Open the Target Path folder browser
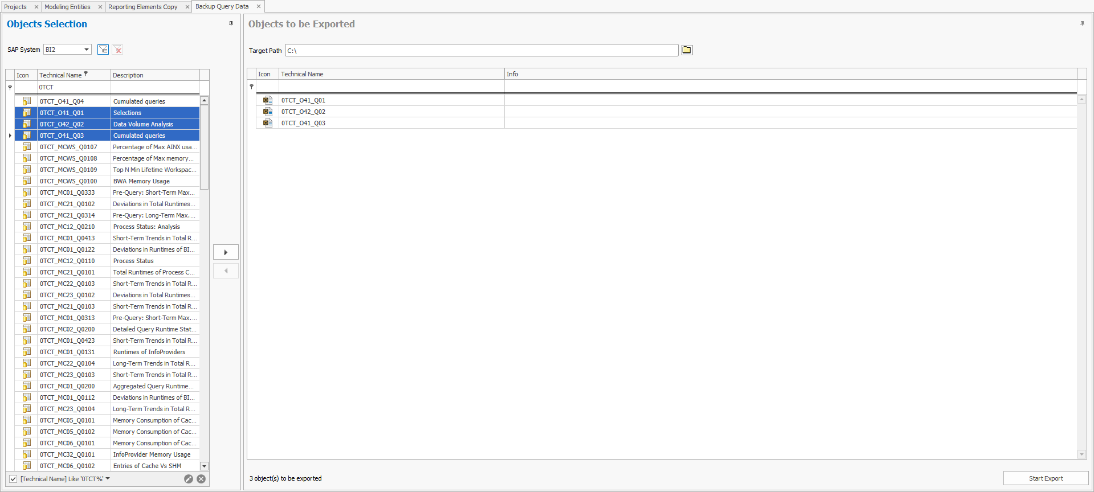1094x492 pixels. click(x=687, y=50)
